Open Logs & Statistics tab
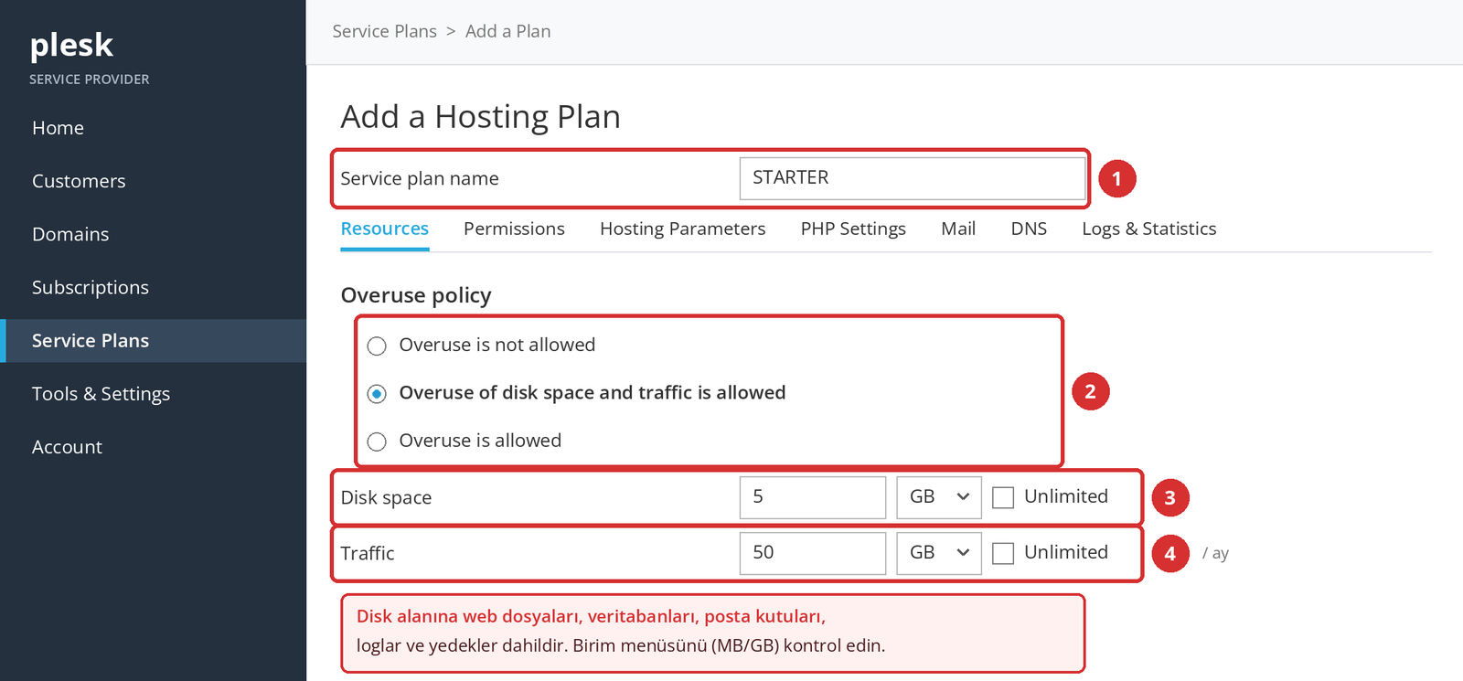This screenshot has width=1463, height=681. 1149,229
